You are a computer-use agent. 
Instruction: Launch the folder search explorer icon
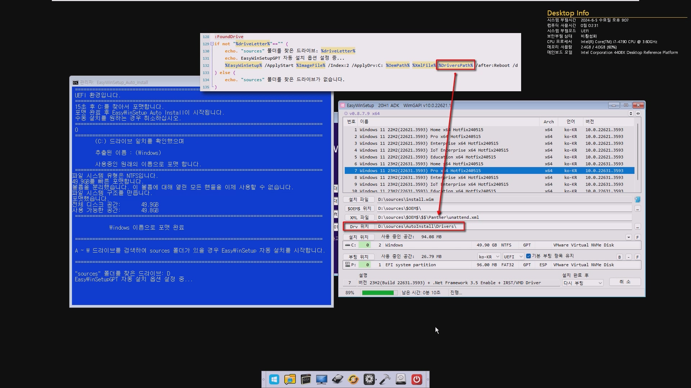click(x=290, y=379)
